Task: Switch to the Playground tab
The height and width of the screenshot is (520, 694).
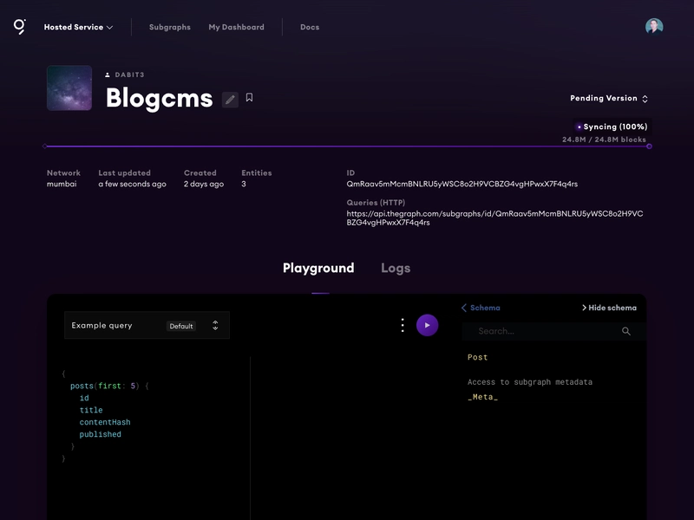Action: coord(318,268)
